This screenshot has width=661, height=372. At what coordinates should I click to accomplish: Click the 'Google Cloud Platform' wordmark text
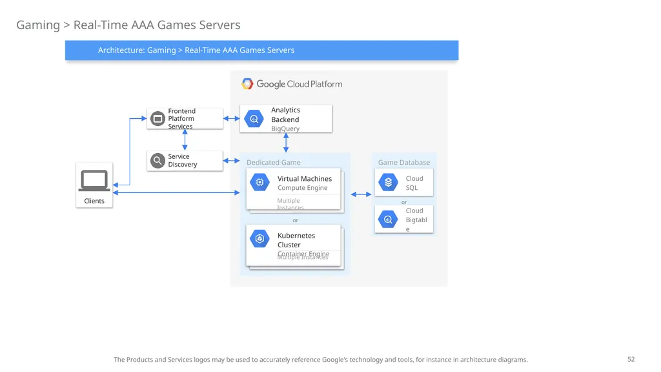tap(300, 84)
